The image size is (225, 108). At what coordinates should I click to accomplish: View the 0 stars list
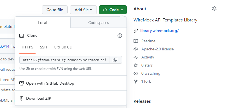tap(147, 65)
